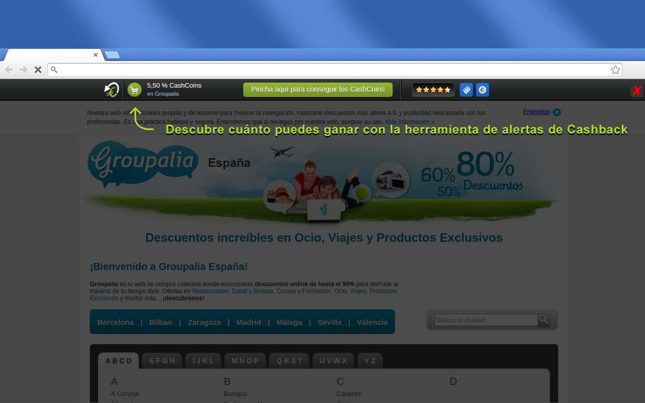
Task: Click the browser back arrow
Action: pos(9,70)
